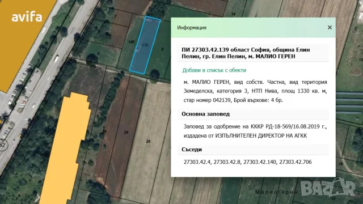Image resolution: width=363 pixels, height=204 pixels.
Task: Click the parcel heading 'ПИ 27303.42.139 област София'
Action: pyautogui.click(x=226, y=50)
